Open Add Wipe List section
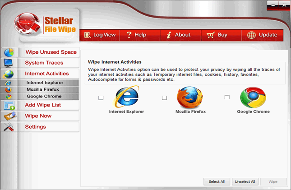 pos(40,105)
